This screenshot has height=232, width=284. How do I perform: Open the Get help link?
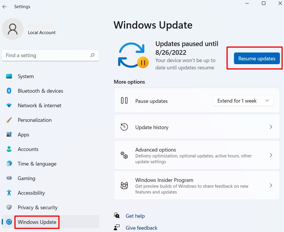tap(135, 216)
